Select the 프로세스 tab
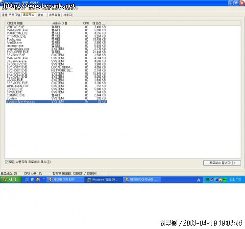This screenshot has height=229, width=245. pos(29,15)
